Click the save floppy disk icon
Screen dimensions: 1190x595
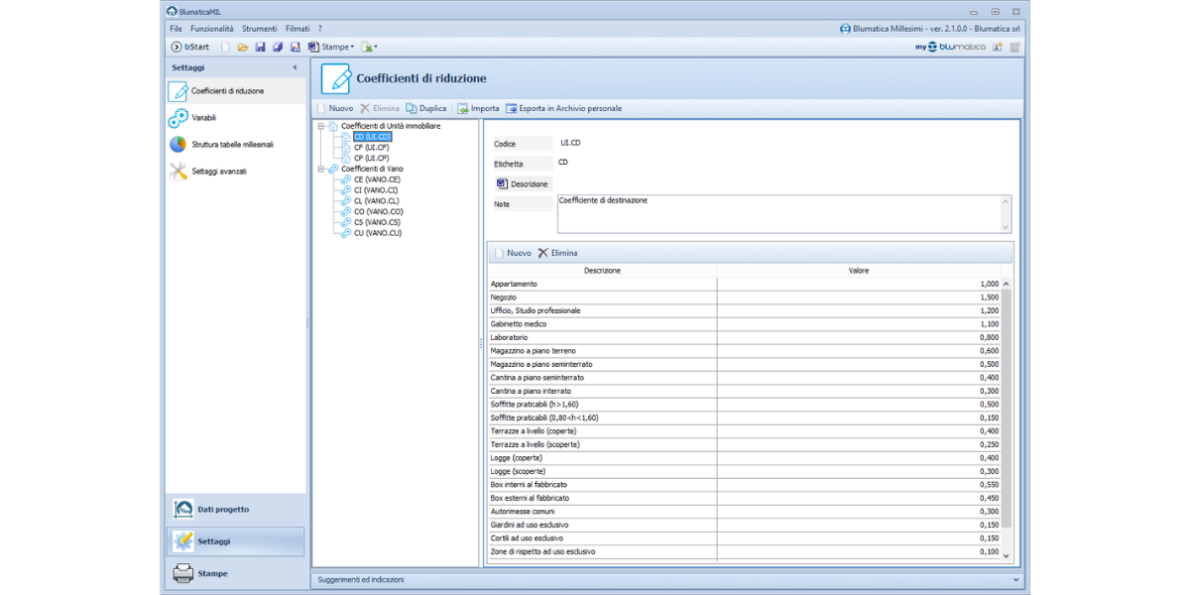[x=260, y=47]
